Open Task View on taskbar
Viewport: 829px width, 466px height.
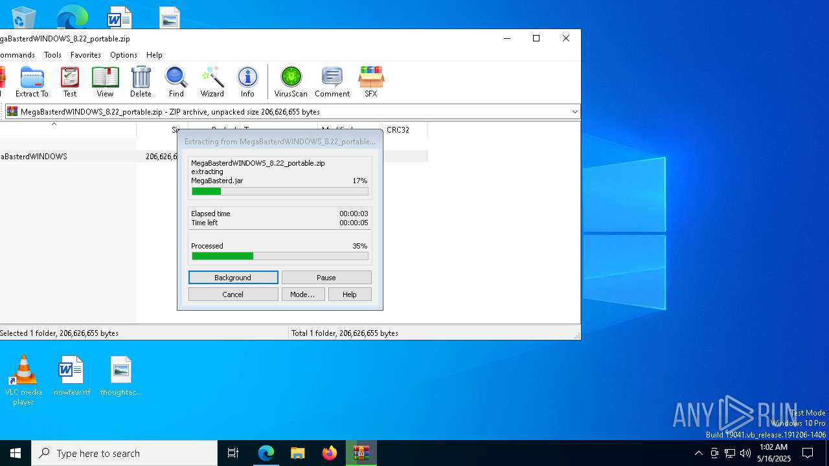coord(233,453)
